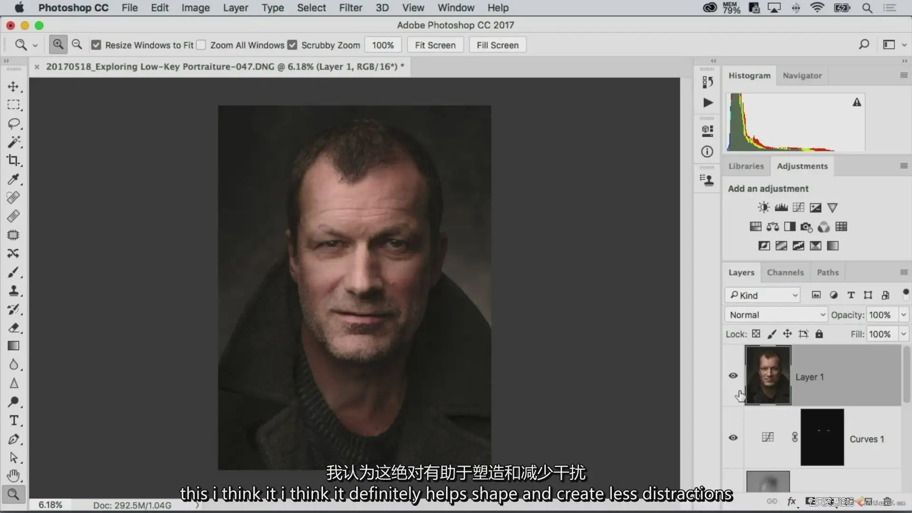Switch to the Libraries tab
This screenshot has height=513, width=912.
pos(746,166)
